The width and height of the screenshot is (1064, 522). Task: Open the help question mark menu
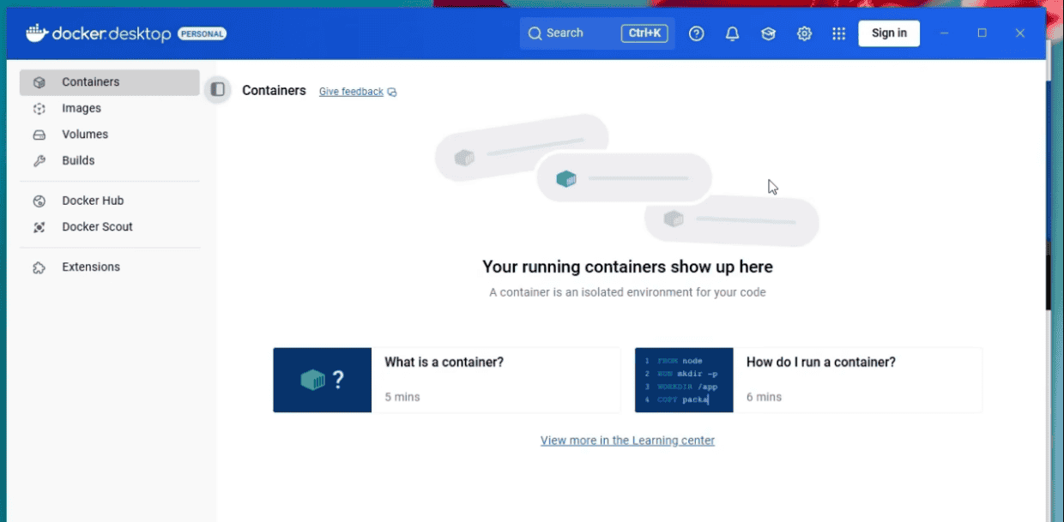click(x=696, y=33)
